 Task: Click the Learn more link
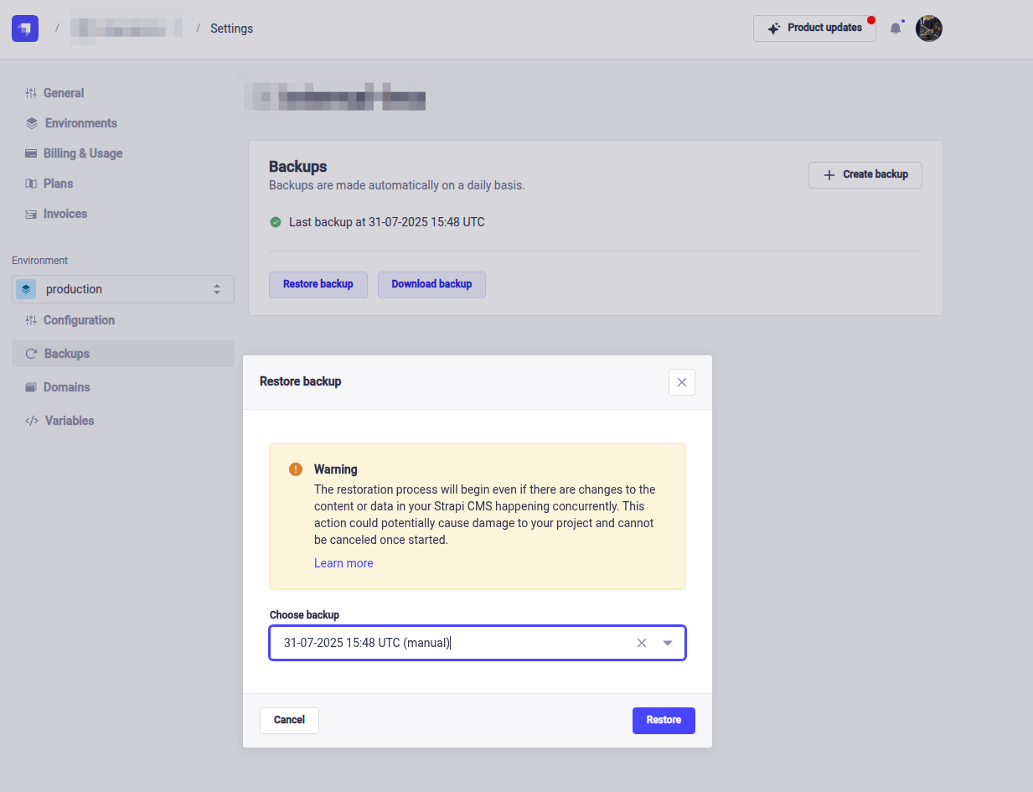click(343, 563)
